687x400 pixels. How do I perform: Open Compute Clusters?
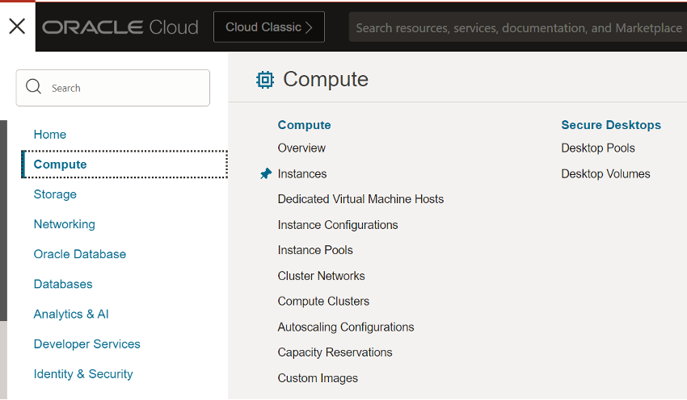coord(323,302)
